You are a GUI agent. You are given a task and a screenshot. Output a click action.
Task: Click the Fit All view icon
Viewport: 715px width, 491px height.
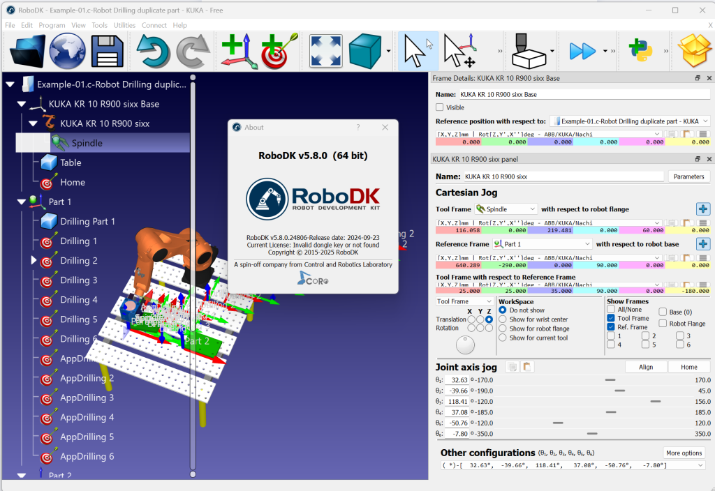[x=325, y=51]
